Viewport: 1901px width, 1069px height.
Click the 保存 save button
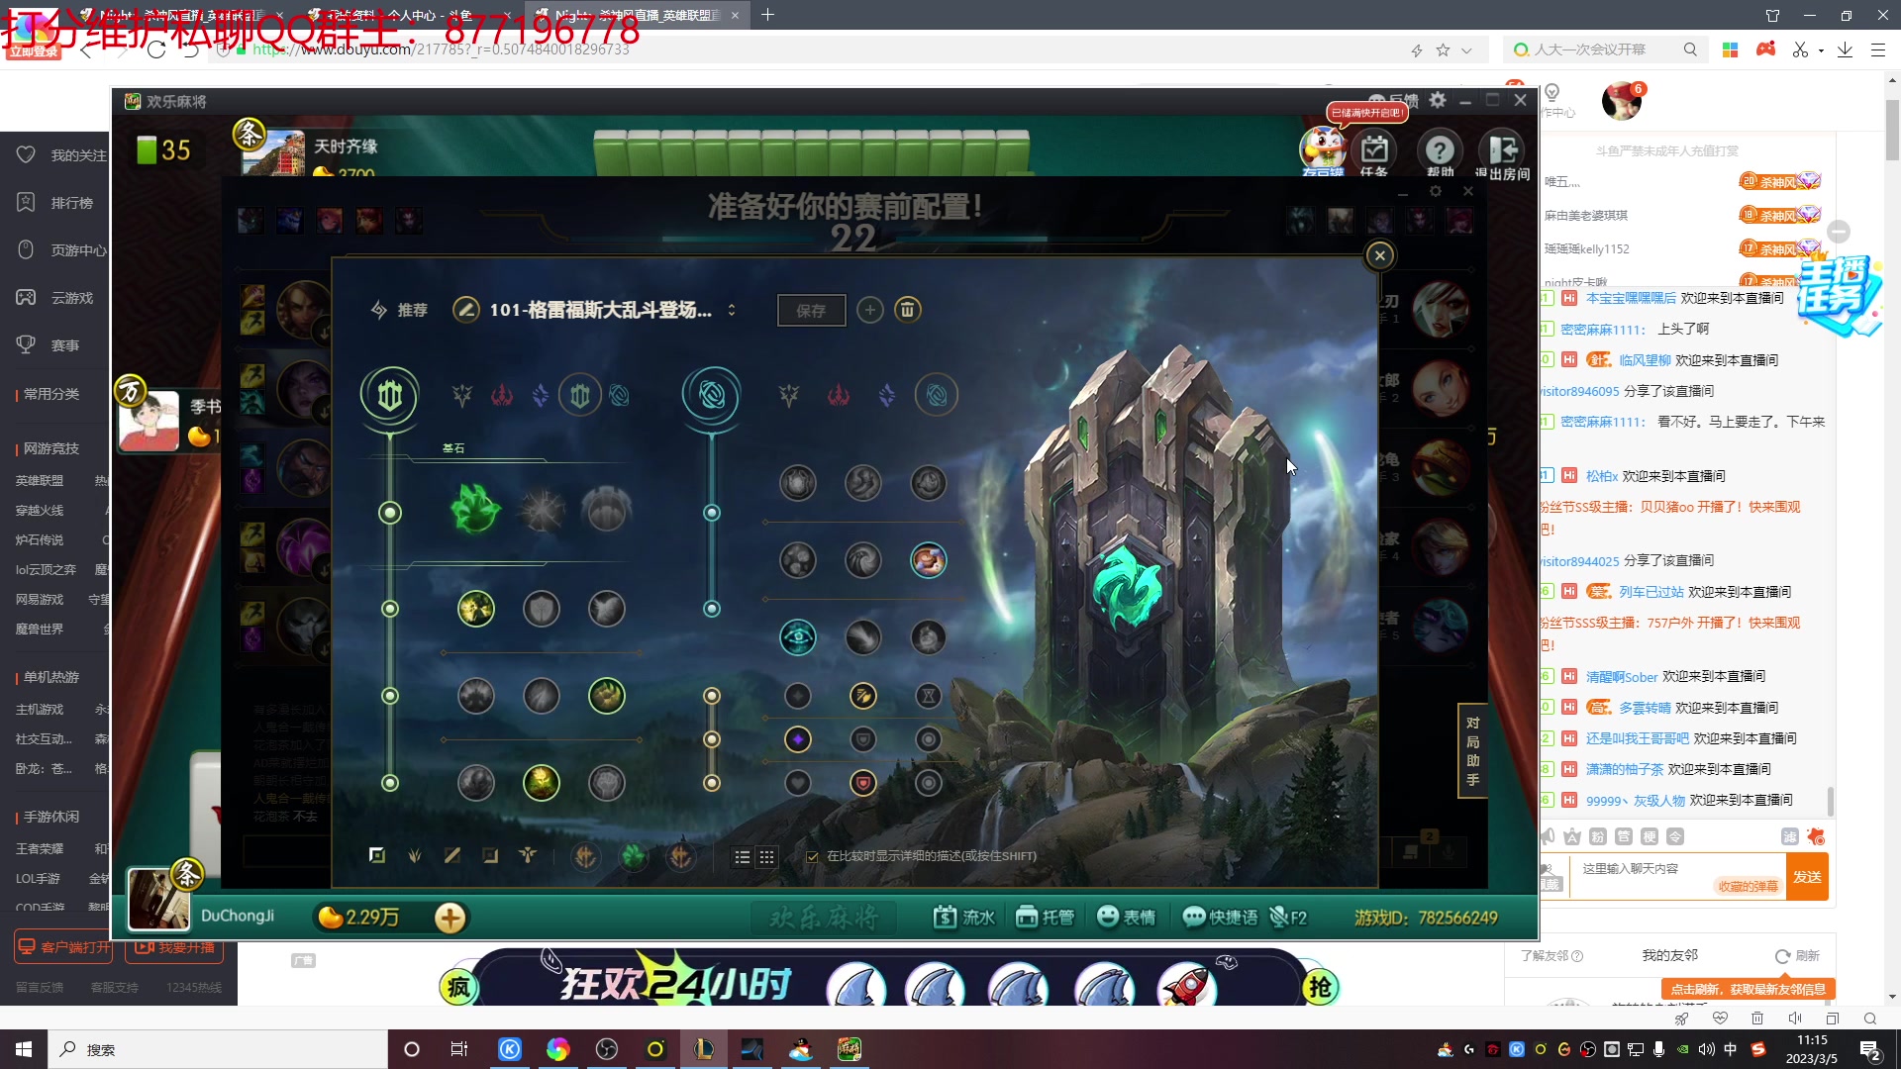tap(811, 310)
